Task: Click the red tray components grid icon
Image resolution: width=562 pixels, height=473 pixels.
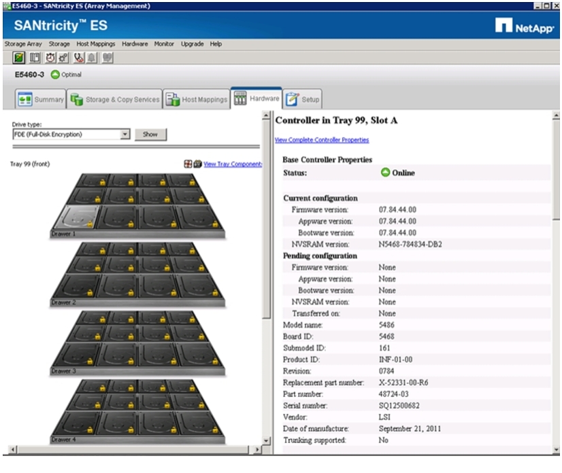Action: pyautogui.click(x=188, y=164)
